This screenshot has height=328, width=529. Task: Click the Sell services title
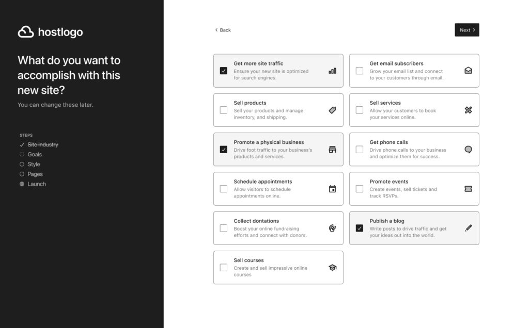[x=385, y=103]
